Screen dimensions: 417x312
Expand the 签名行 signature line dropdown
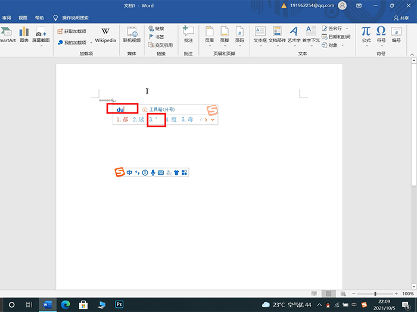347,29
